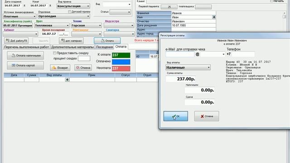
Task: Click the Наличными amount field
Action: click(x=200, y=90)
